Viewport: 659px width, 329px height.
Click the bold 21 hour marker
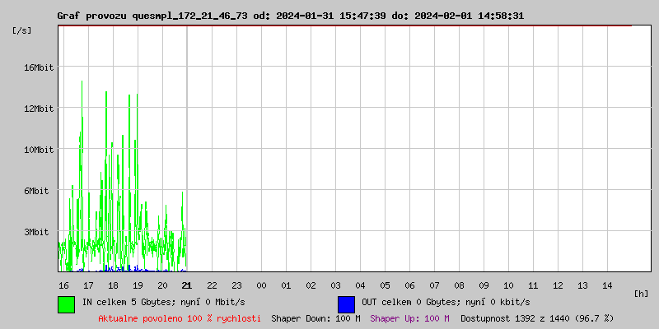[187, 285]
